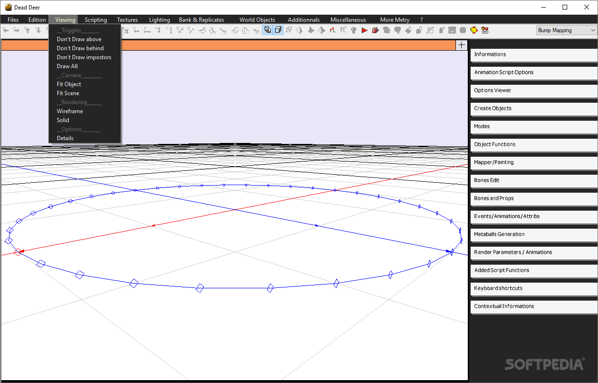The width and height of the screenshot is (598, 383).
Task: Click the Y up-arrow move icon
Action: (x=27, y=30)
